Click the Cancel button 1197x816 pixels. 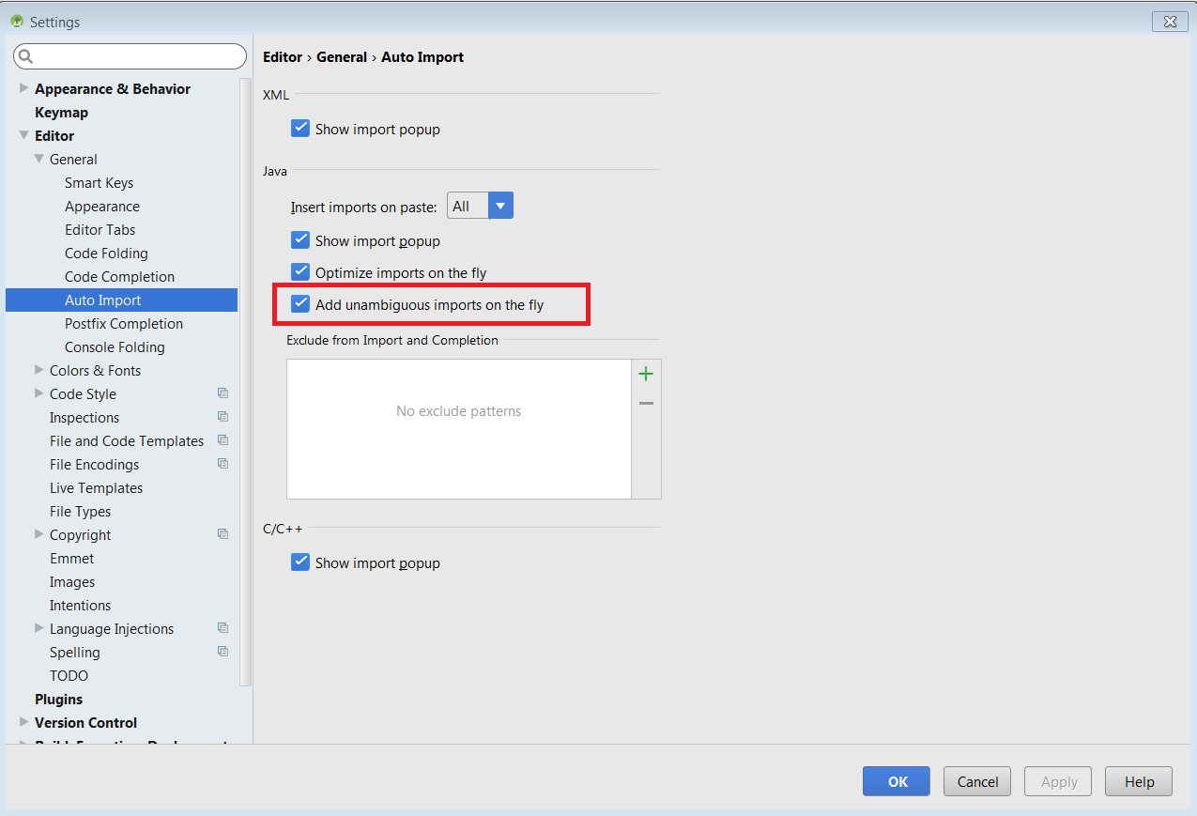click(x=977, y=781)
